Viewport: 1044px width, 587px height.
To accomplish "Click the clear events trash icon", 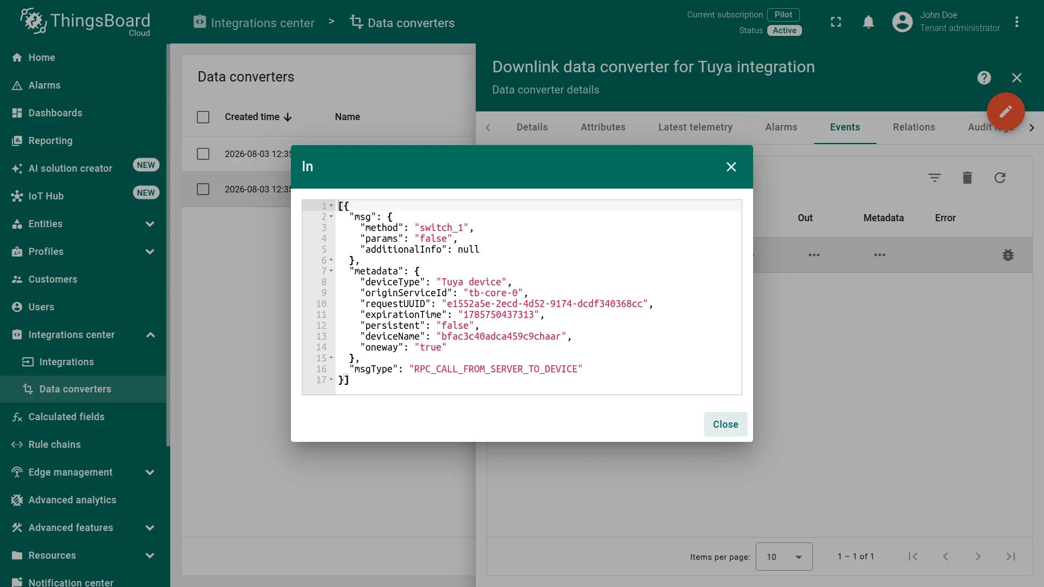I will click(967, 178).
